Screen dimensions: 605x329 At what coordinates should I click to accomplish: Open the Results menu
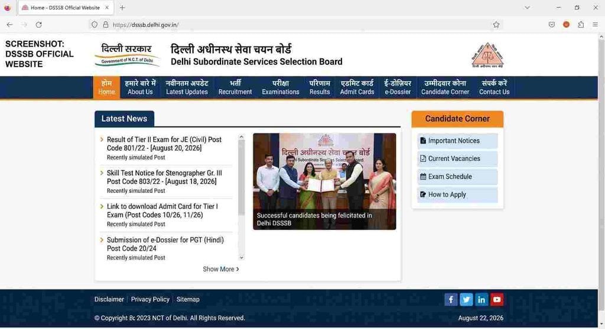tap(320, 87)
